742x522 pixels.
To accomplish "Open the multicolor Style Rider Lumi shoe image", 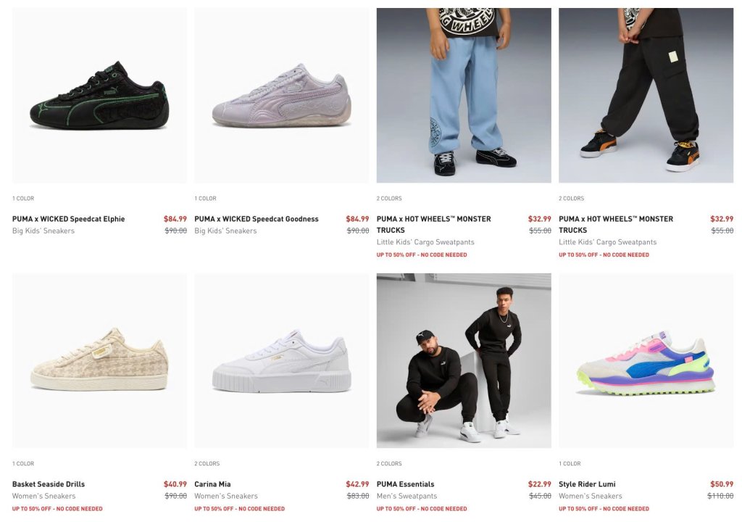I will click(646, 360).
